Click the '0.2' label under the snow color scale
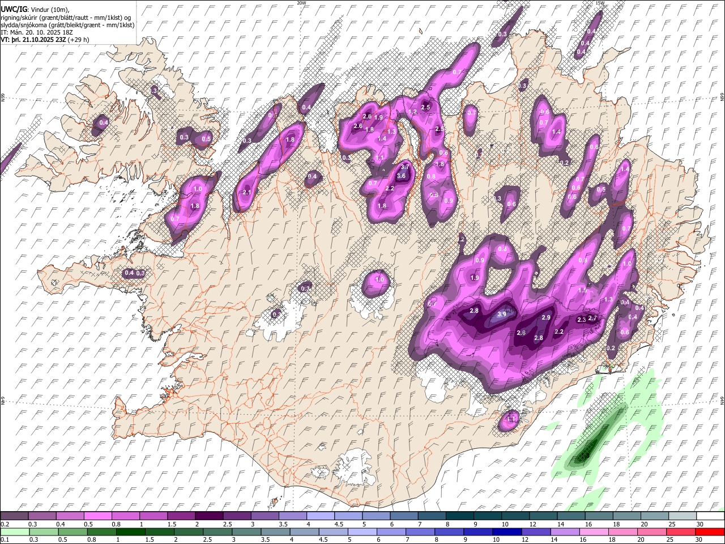 click(x=5, y=524)
